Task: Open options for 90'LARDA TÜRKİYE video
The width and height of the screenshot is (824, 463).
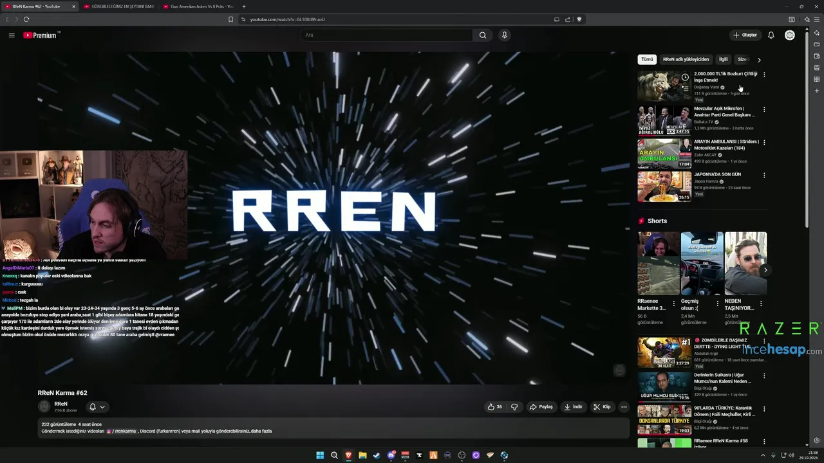Action: point(764,409)
